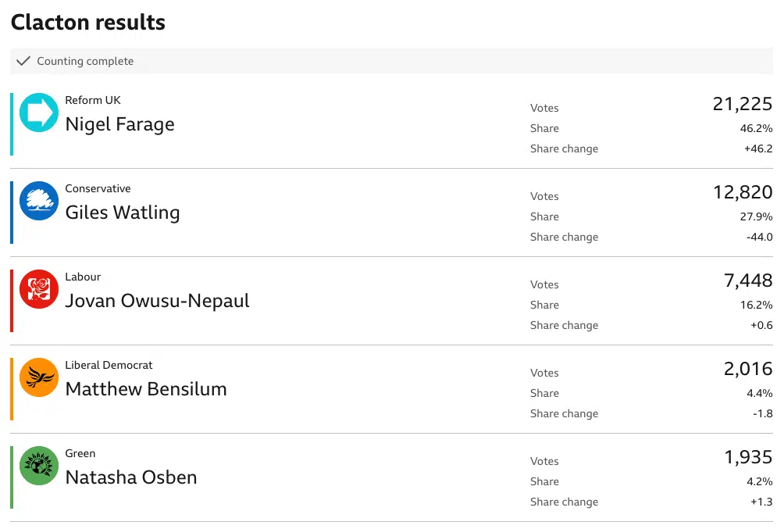This screenshot has height=529, width=784.
Task: Click the Liberal Democrat bird logo icon
Action: click(39, 377)
